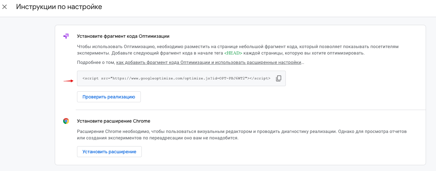Viewport: 436px width, 171px height.
Task: Close the setup instructions panel
Action: pyautogui.click(x=5, y=7)
